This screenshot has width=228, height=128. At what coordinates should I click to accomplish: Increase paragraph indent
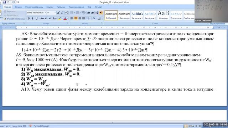click(x=92, y=13)
